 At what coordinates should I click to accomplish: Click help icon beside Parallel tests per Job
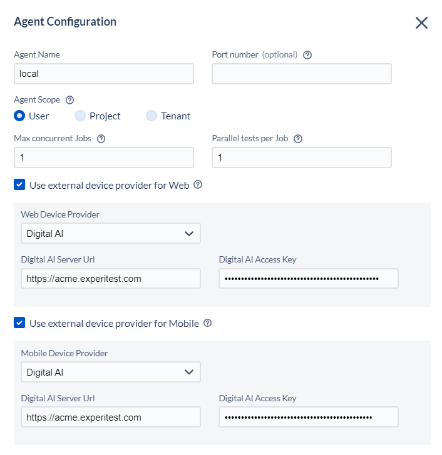[x=298, y=139]
